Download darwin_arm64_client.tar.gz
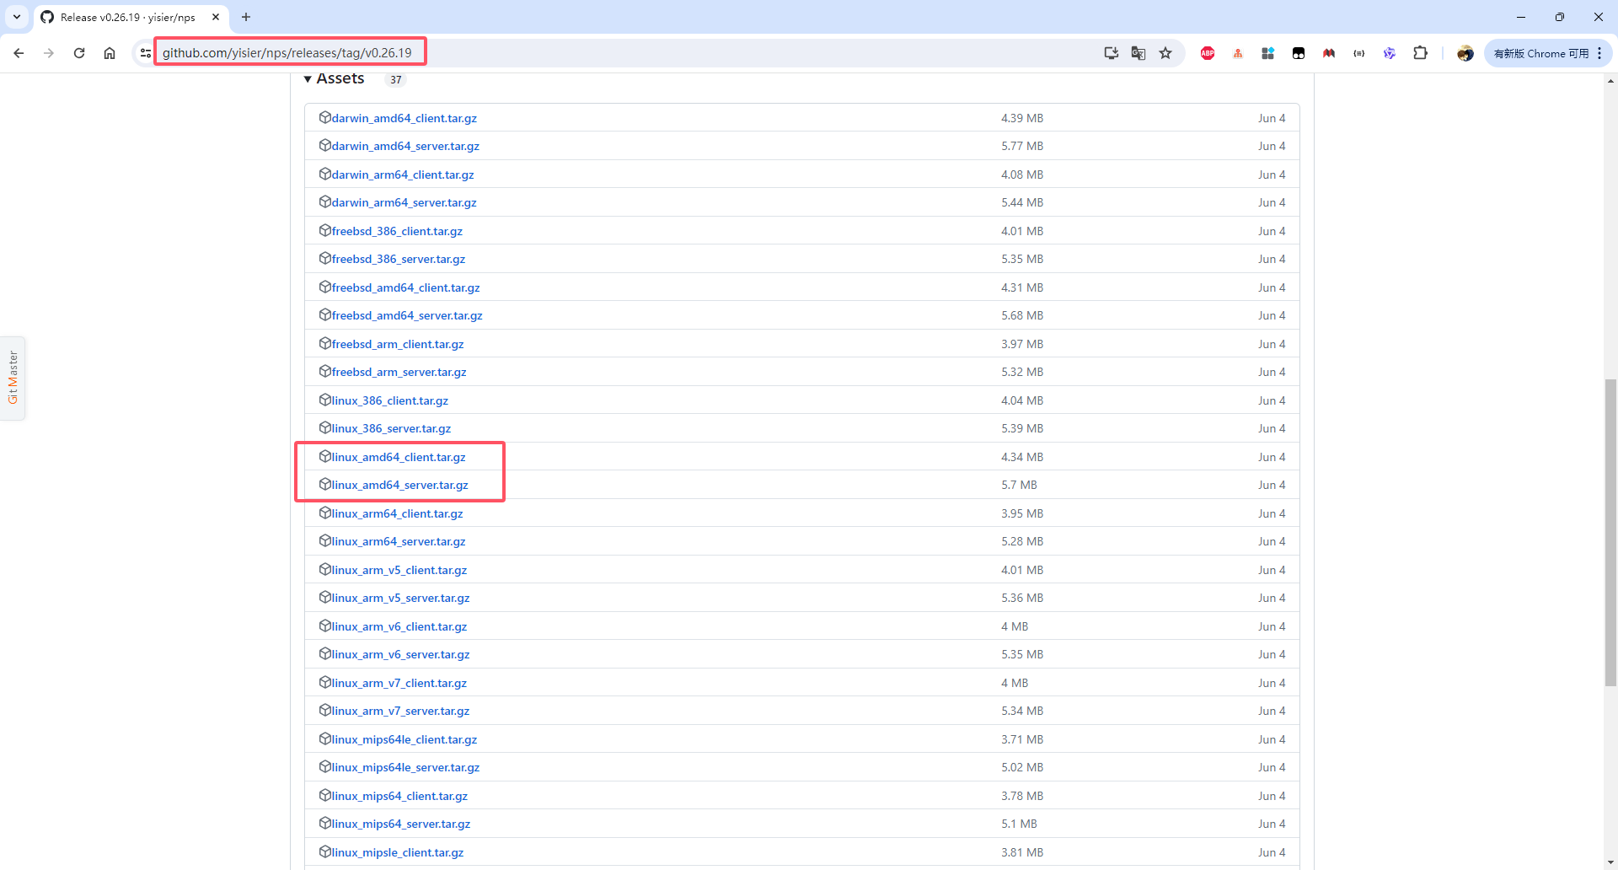Screen dimensions: 1618x870 tap(402, 175)
